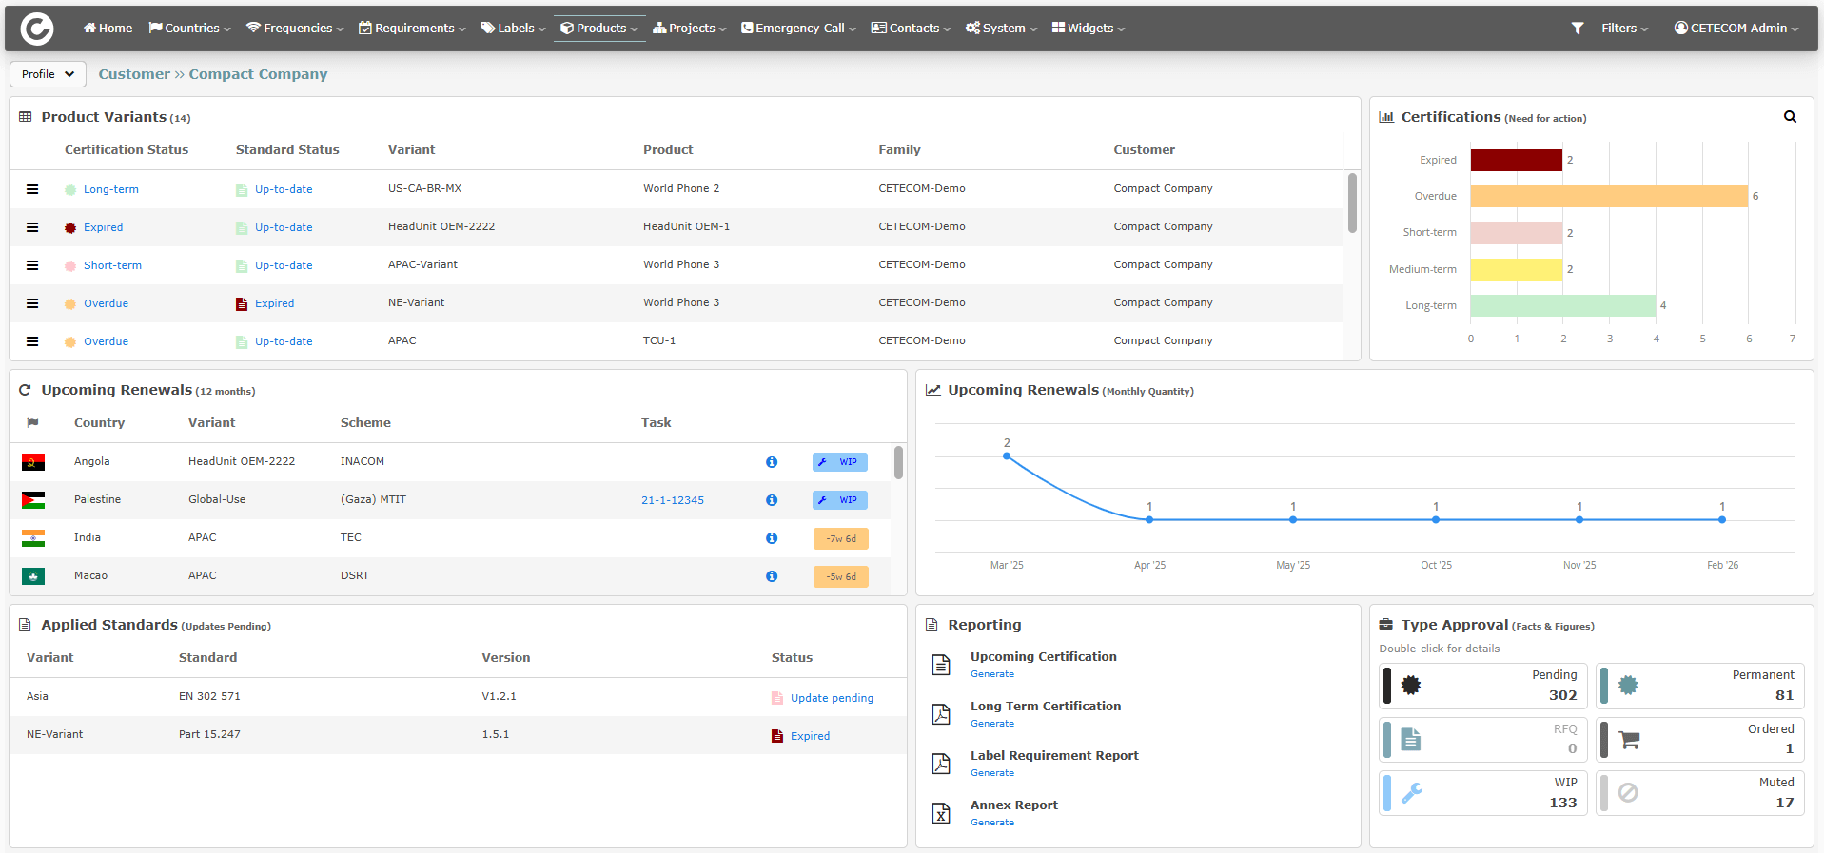
Task: Expand the Requirements menu
Action: tap(412, 29)
